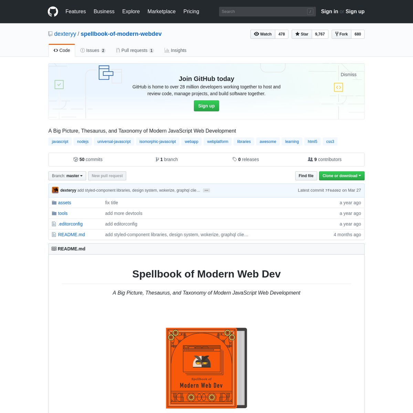Click the assets folder icon
The height and width of the screenshot is (413, 413).
pos(54,203)
